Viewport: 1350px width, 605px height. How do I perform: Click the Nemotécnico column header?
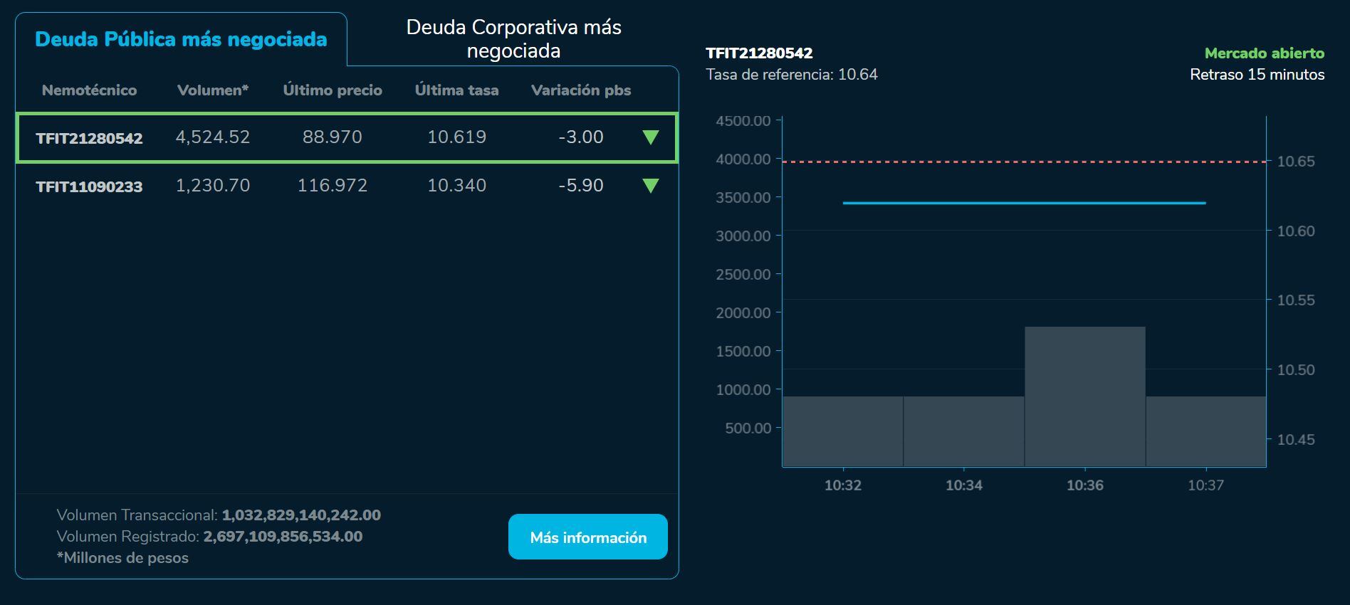click(89, 90)
